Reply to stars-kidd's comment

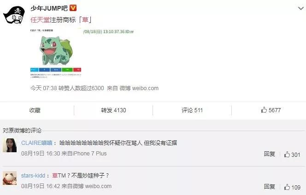270,187
